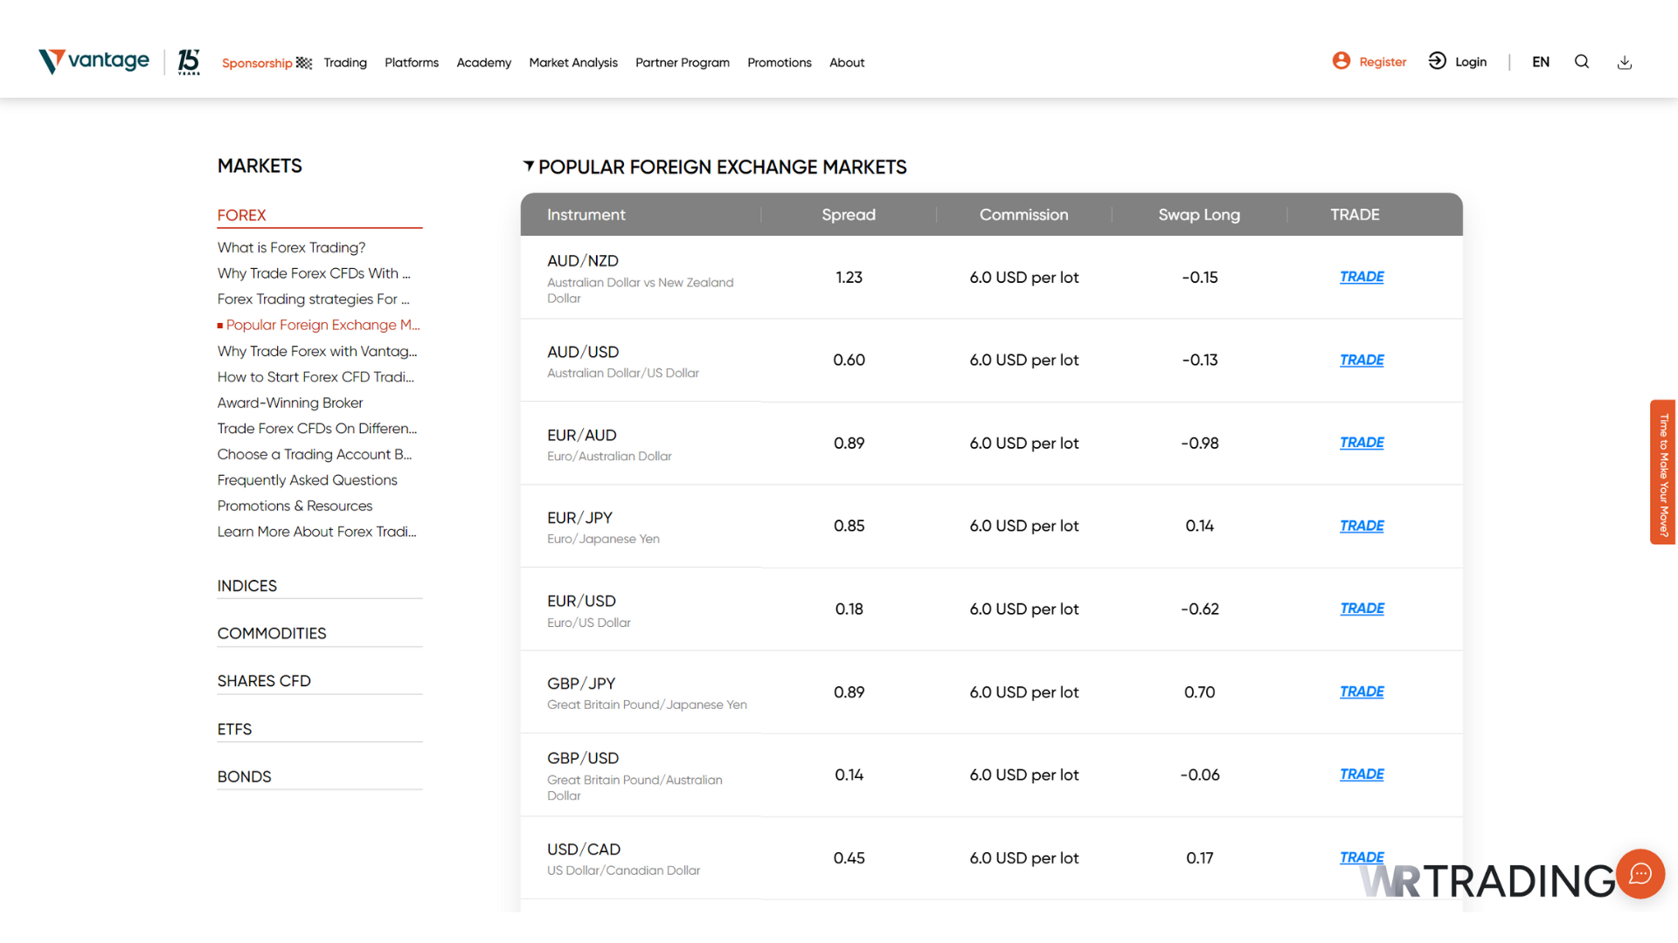1678x943 pixels.
Task: Click the download icon in header
Action: (1625, 62)
